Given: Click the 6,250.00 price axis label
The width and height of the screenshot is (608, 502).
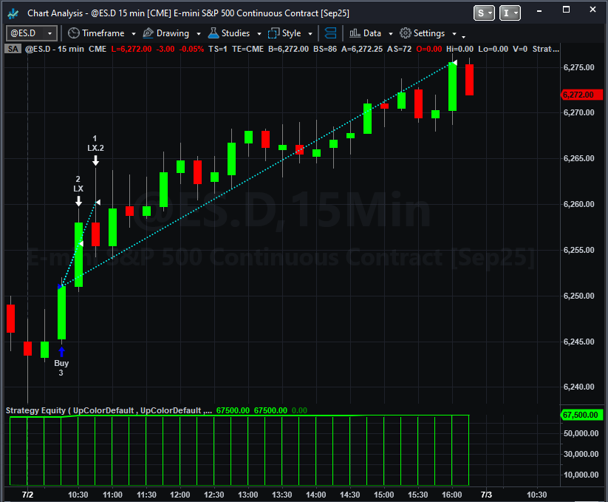Looking at the screenshot, I should tap(578, 296).
